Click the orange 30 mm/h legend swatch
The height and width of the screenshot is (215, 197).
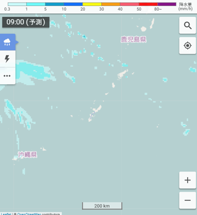pyautogui.click(x=111, y=4)
